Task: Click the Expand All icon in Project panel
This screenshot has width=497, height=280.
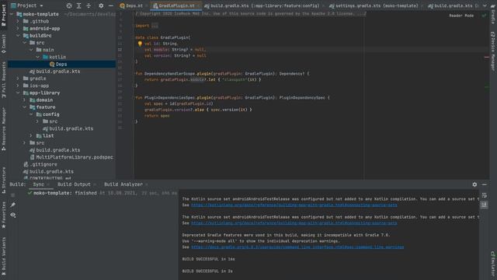Action: click(x=79, y=5)
